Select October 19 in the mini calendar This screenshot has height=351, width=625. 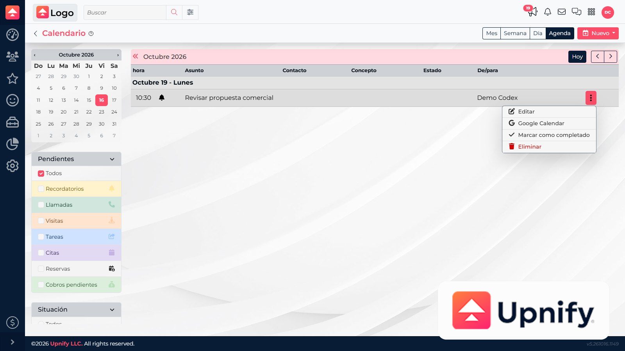51,112
